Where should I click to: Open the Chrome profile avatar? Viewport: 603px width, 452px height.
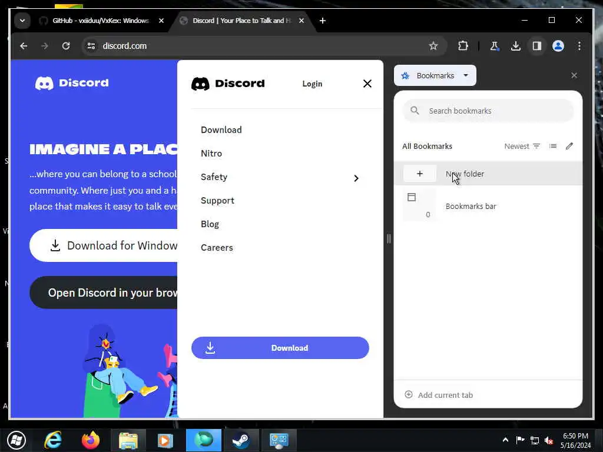pos(558,46)
